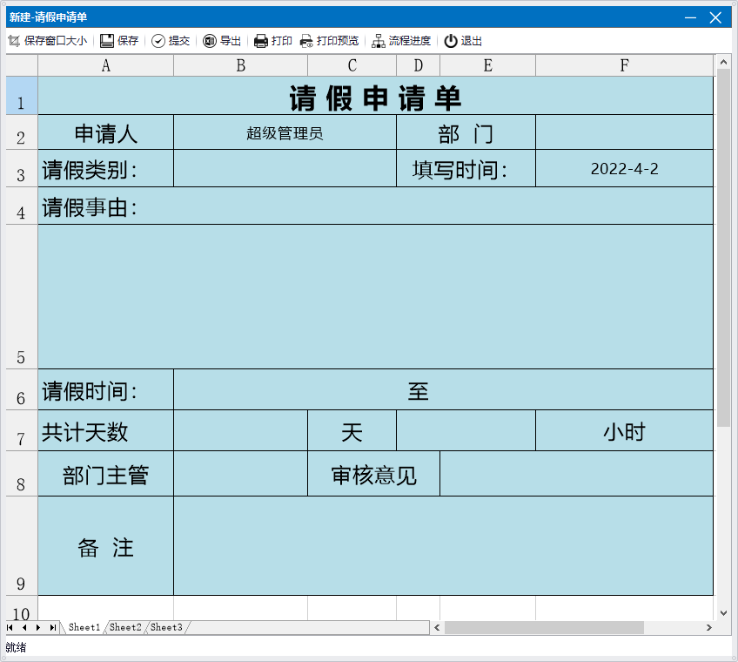Click the 保存 floppy disk icon
738x662 pixels.
tap(107, 41)
